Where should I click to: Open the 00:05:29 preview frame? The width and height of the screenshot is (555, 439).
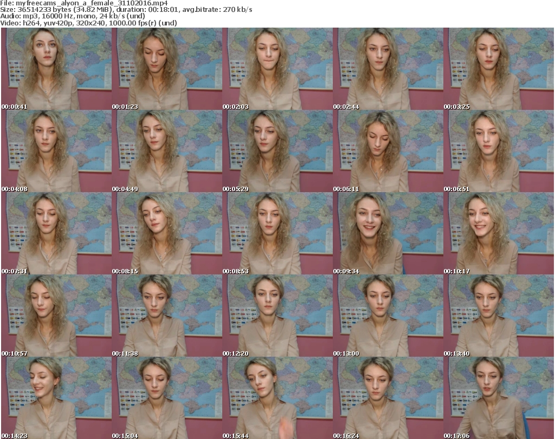(x=277, y=151)
